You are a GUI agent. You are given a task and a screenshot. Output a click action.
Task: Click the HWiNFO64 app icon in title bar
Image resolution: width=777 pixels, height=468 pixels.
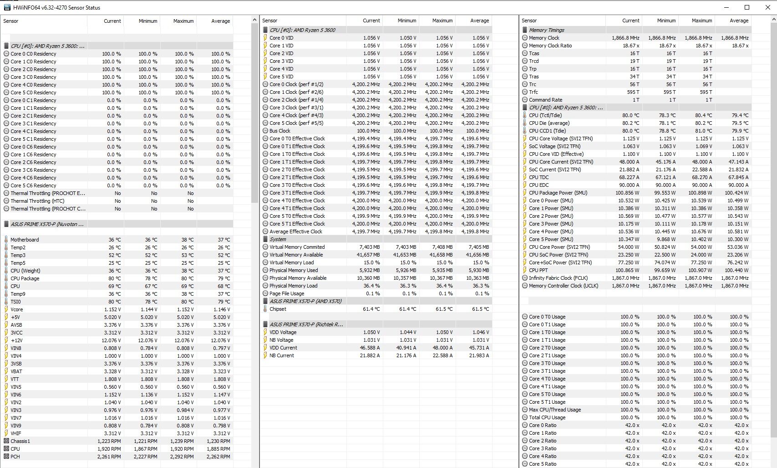[x=7, y=7]
